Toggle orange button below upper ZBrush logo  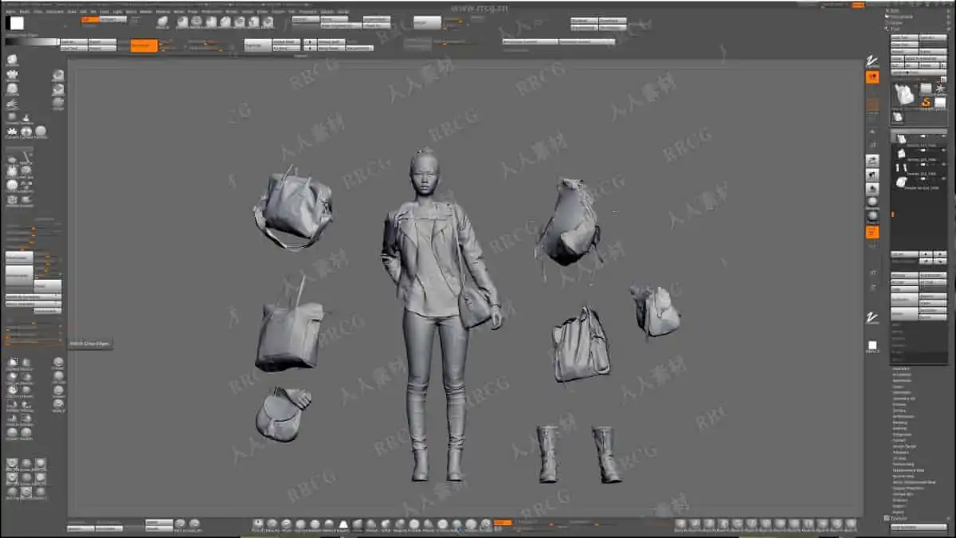coord(872,77)
